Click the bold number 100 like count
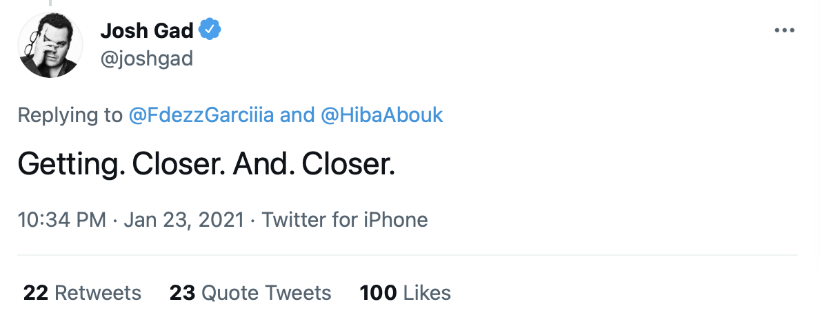820x324 pixels. click(378, 292)
